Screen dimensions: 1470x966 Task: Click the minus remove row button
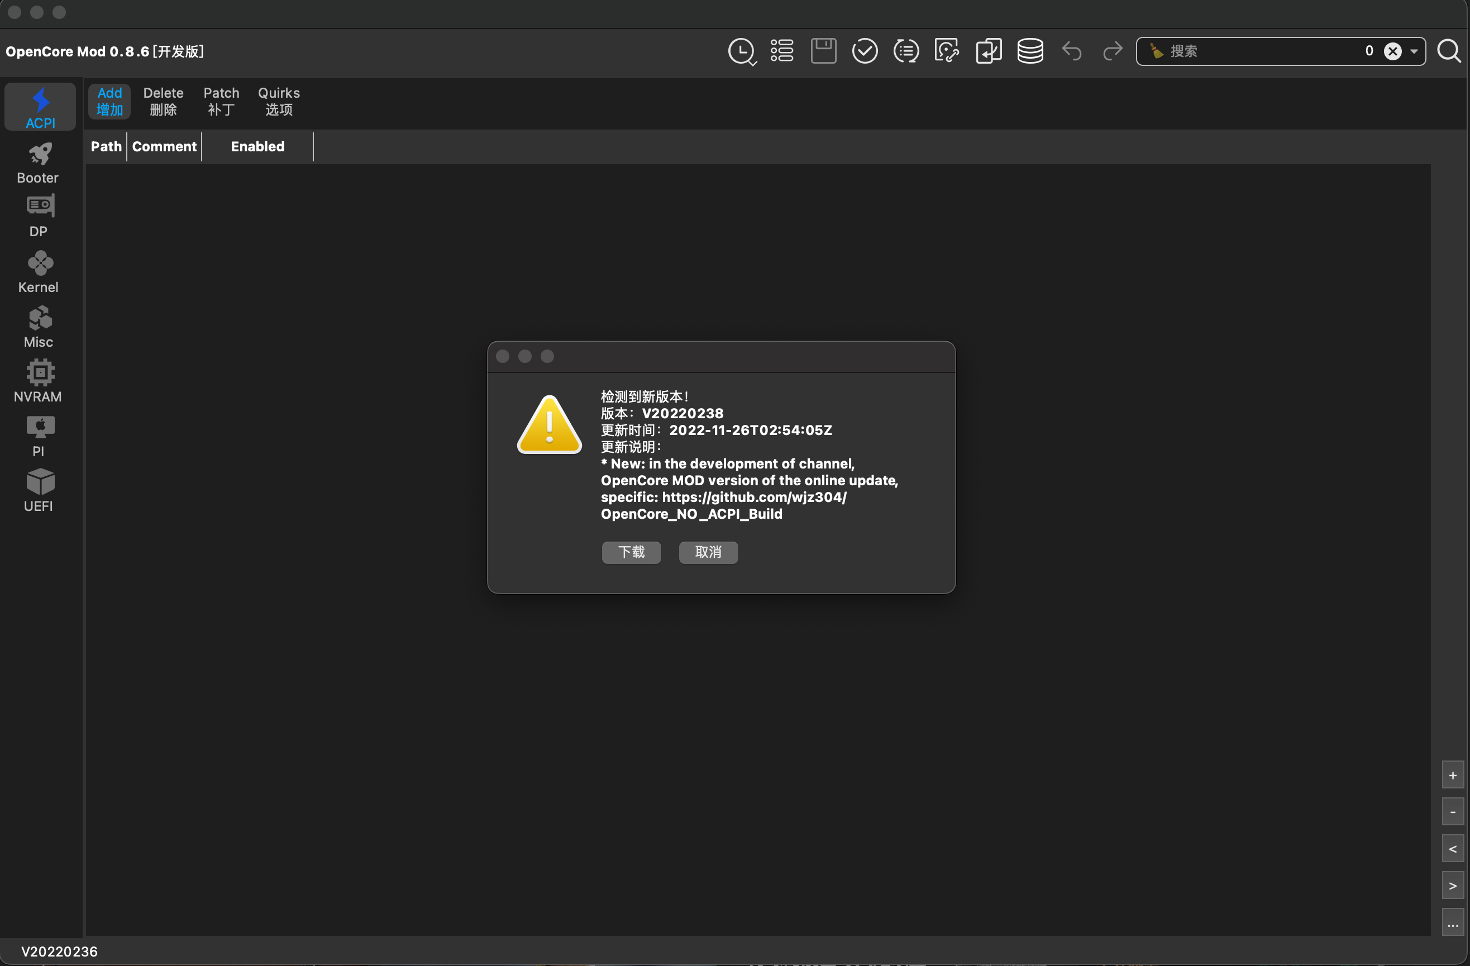1453,812
